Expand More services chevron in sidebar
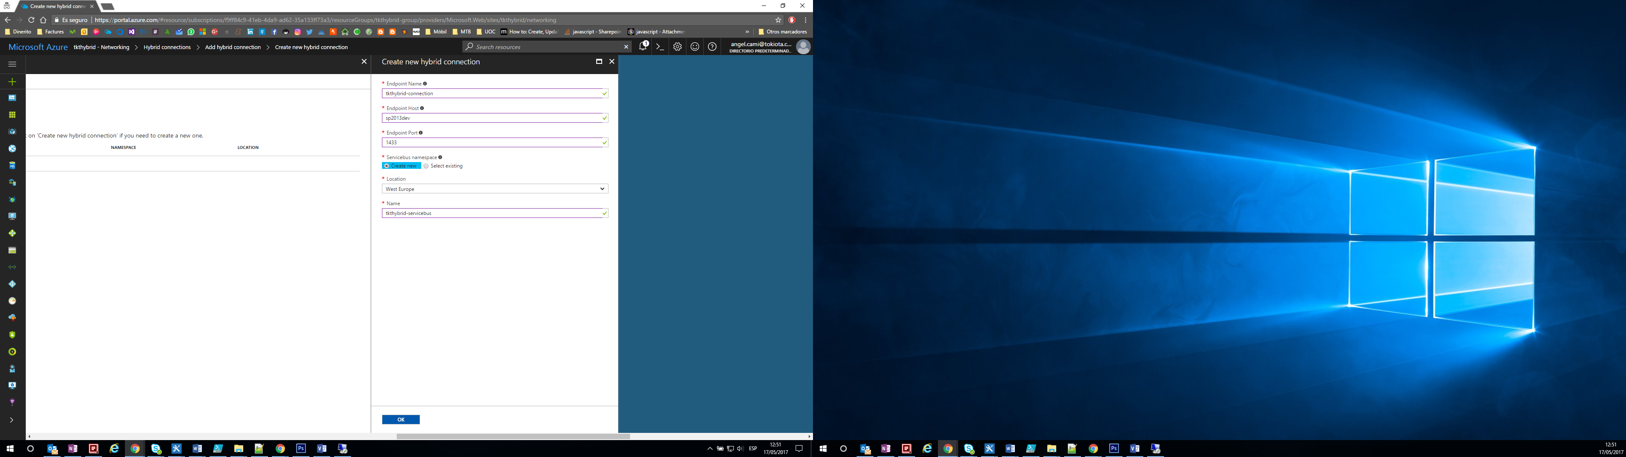 (x=12, y=420)
